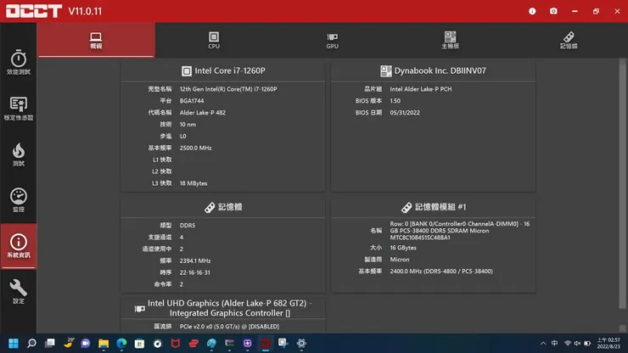Switch to the CPU tab
This screenshot has height=353, width=628.
(214, 41)
